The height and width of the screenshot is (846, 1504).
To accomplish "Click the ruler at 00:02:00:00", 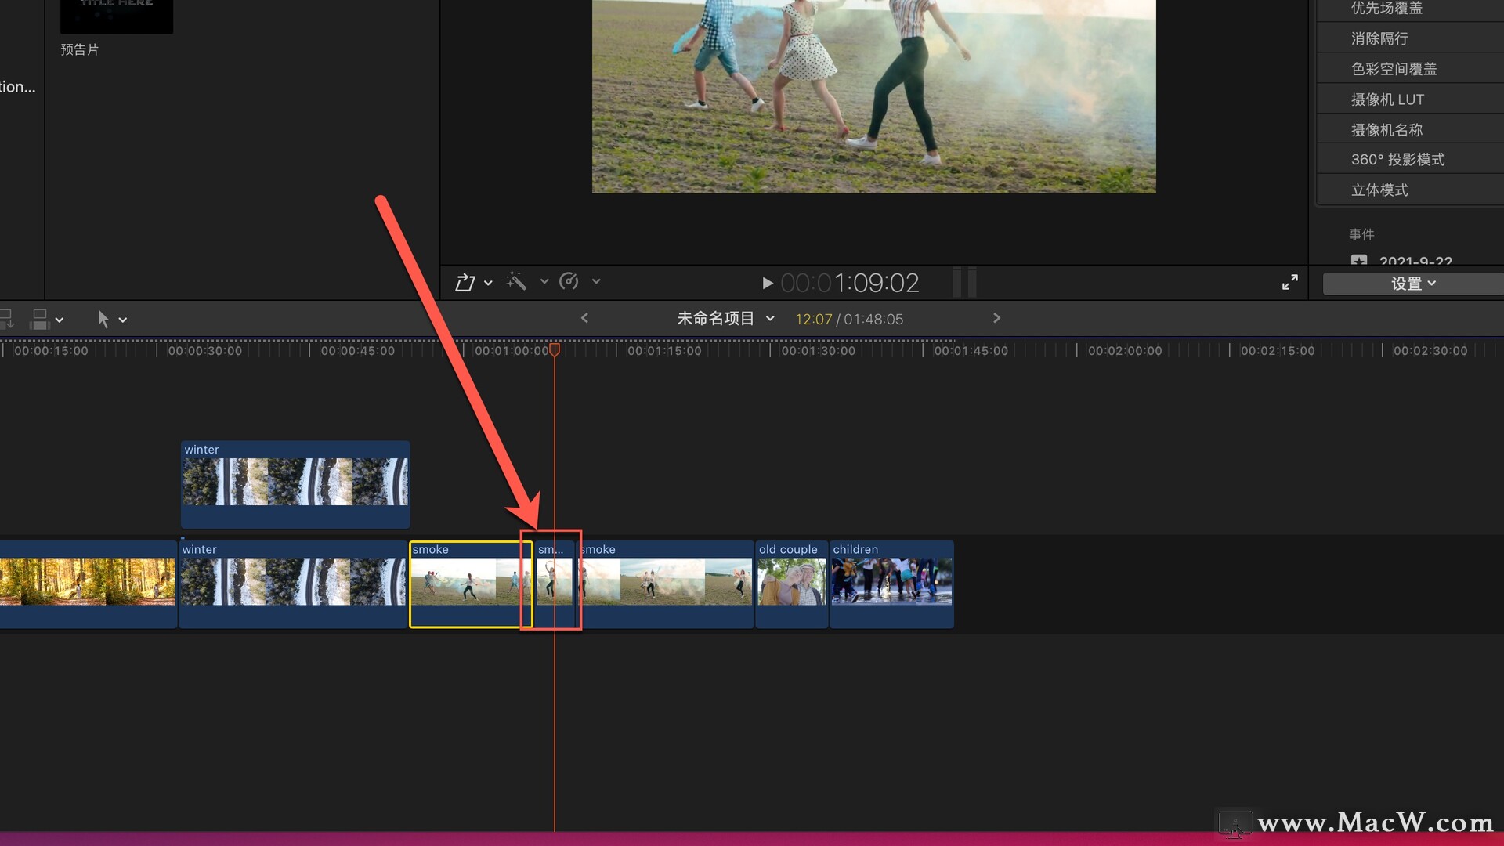I will (1124, 351).
